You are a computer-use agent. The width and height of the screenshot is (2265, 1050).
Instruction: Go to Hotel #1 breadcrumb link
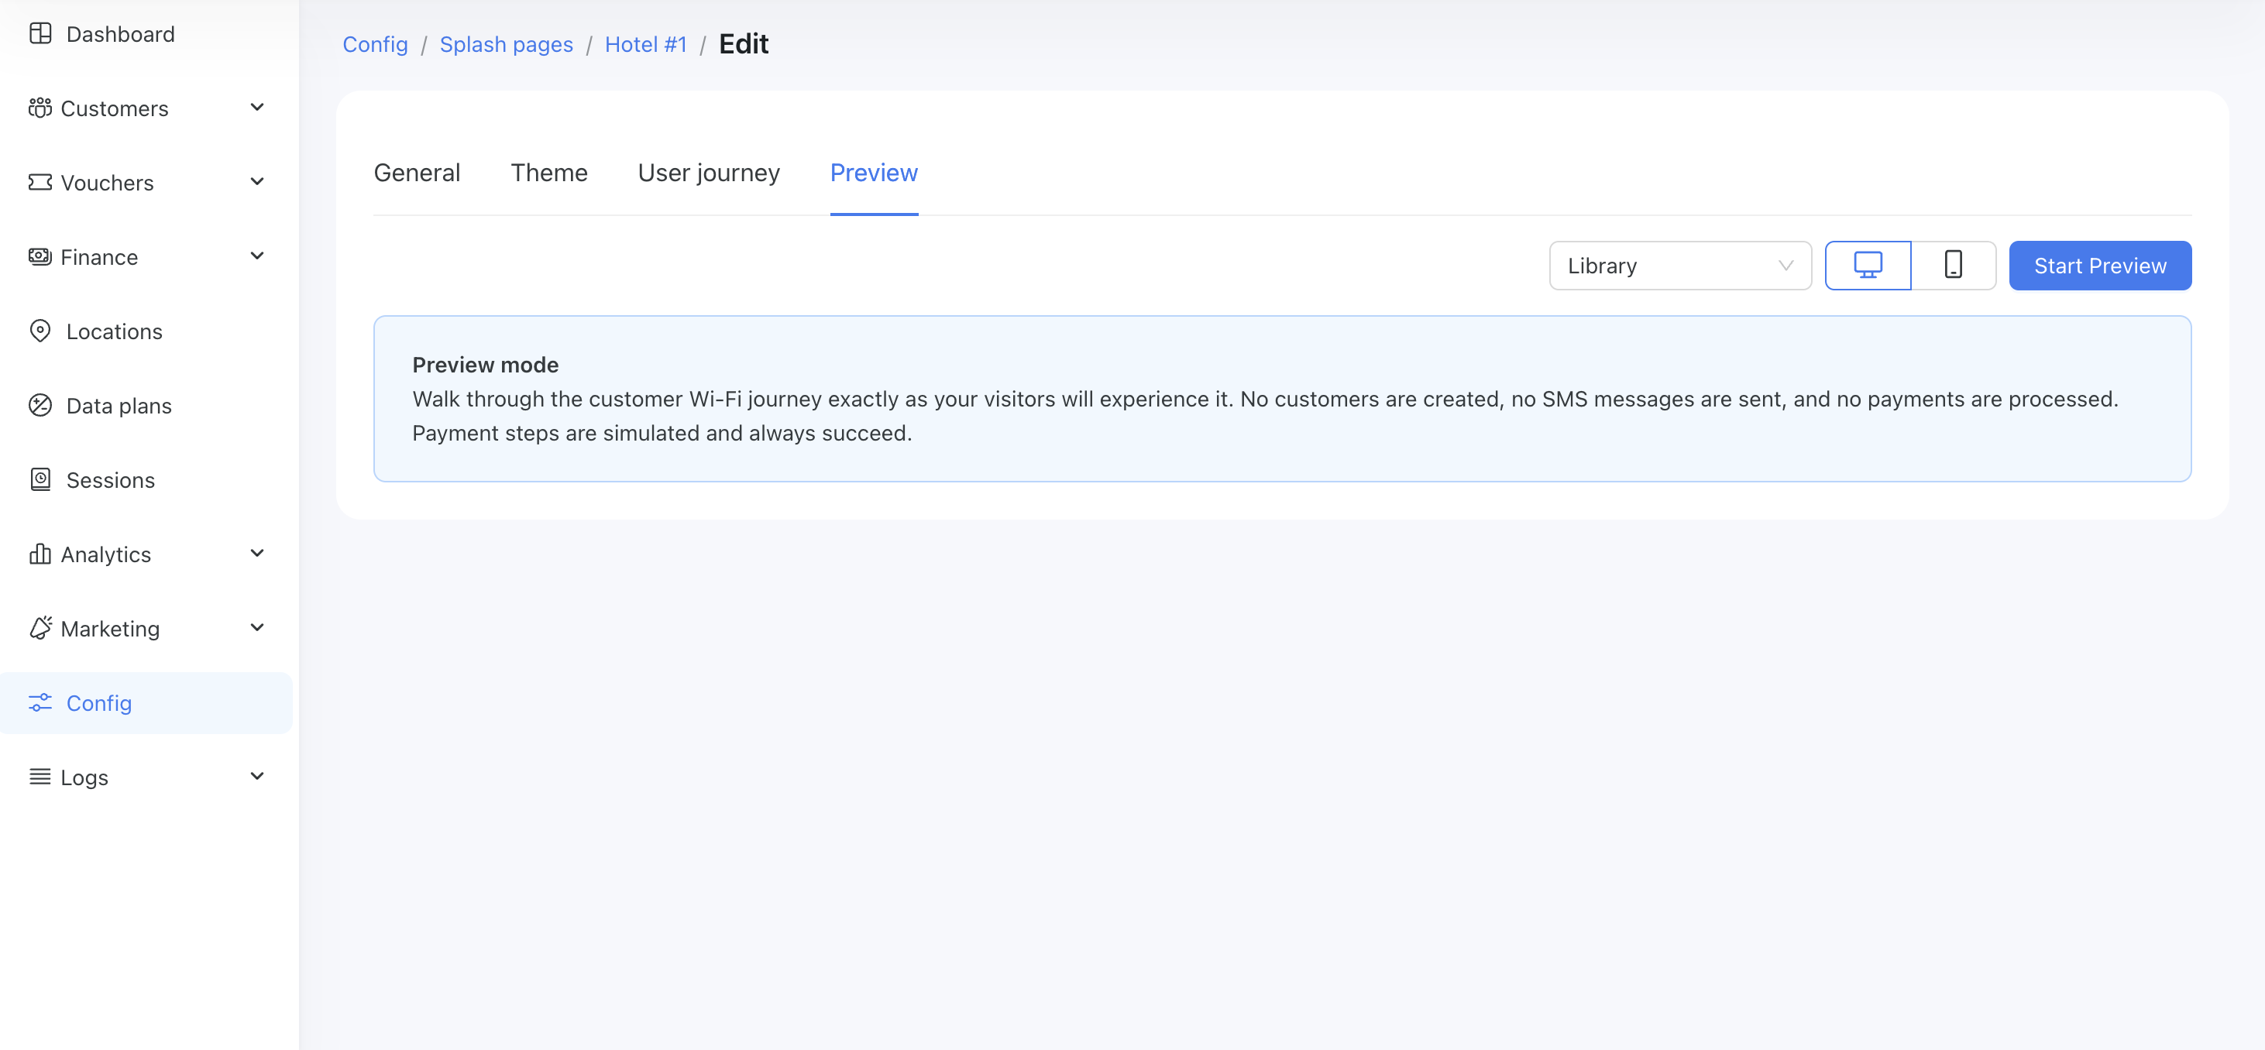pyautogui.click(x=645, y=44)
